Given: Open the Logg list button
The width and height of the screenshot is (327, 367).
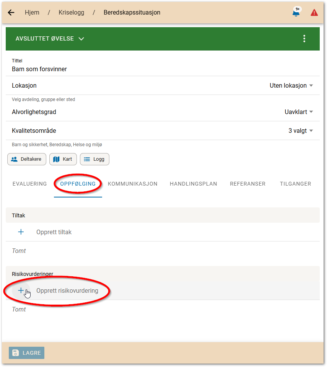Looking at the screenshot, I should 94,159.
